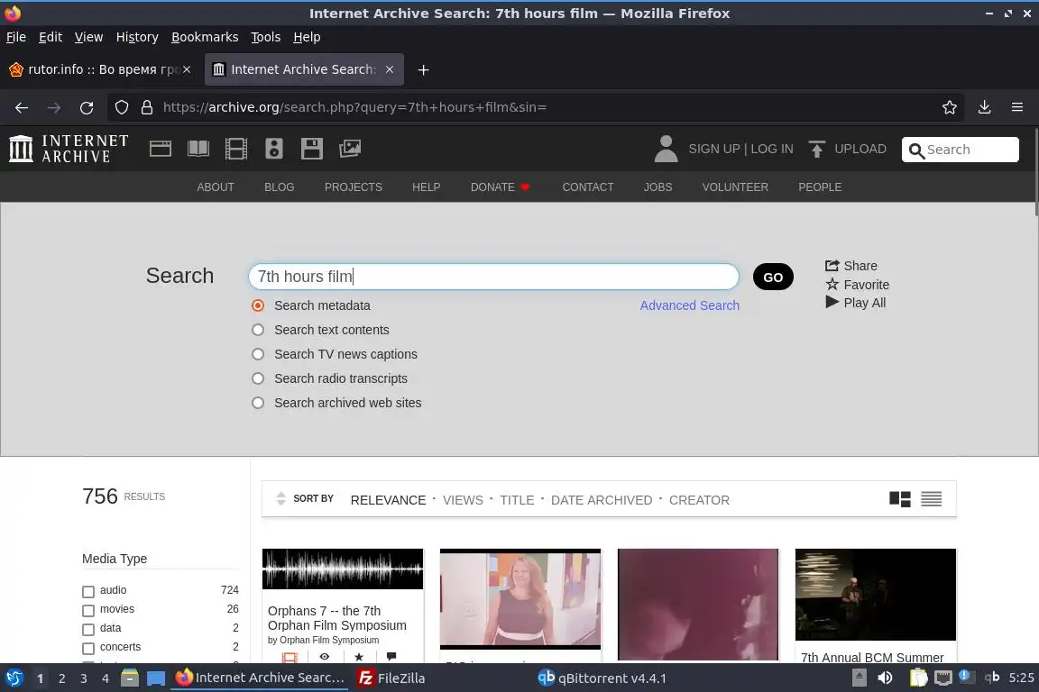The width and height of the screenshot is (1039, 692).
Task: Open the Texts book icon
Action: (x=198, y=149)
